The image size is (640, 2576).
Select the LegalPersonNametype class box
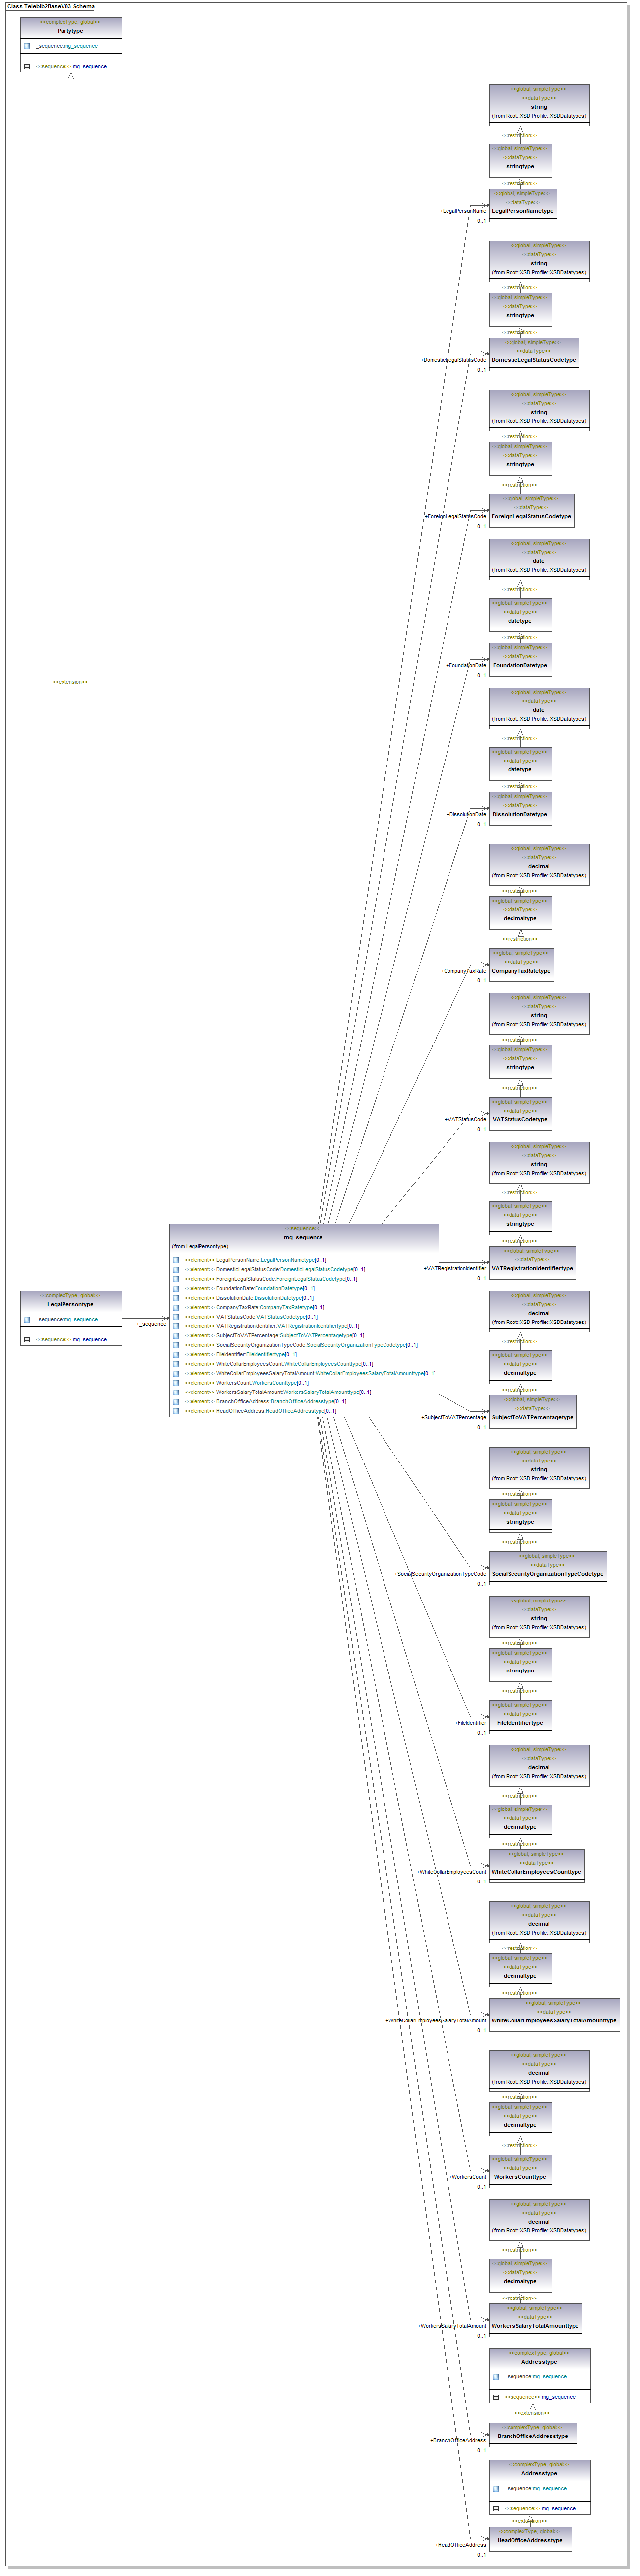[x=522, y=206]
